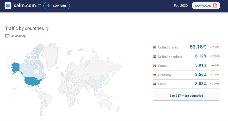Click the desktop monitor icon
The height and width of the screenshot is (121, 228).
click(7, 36)
